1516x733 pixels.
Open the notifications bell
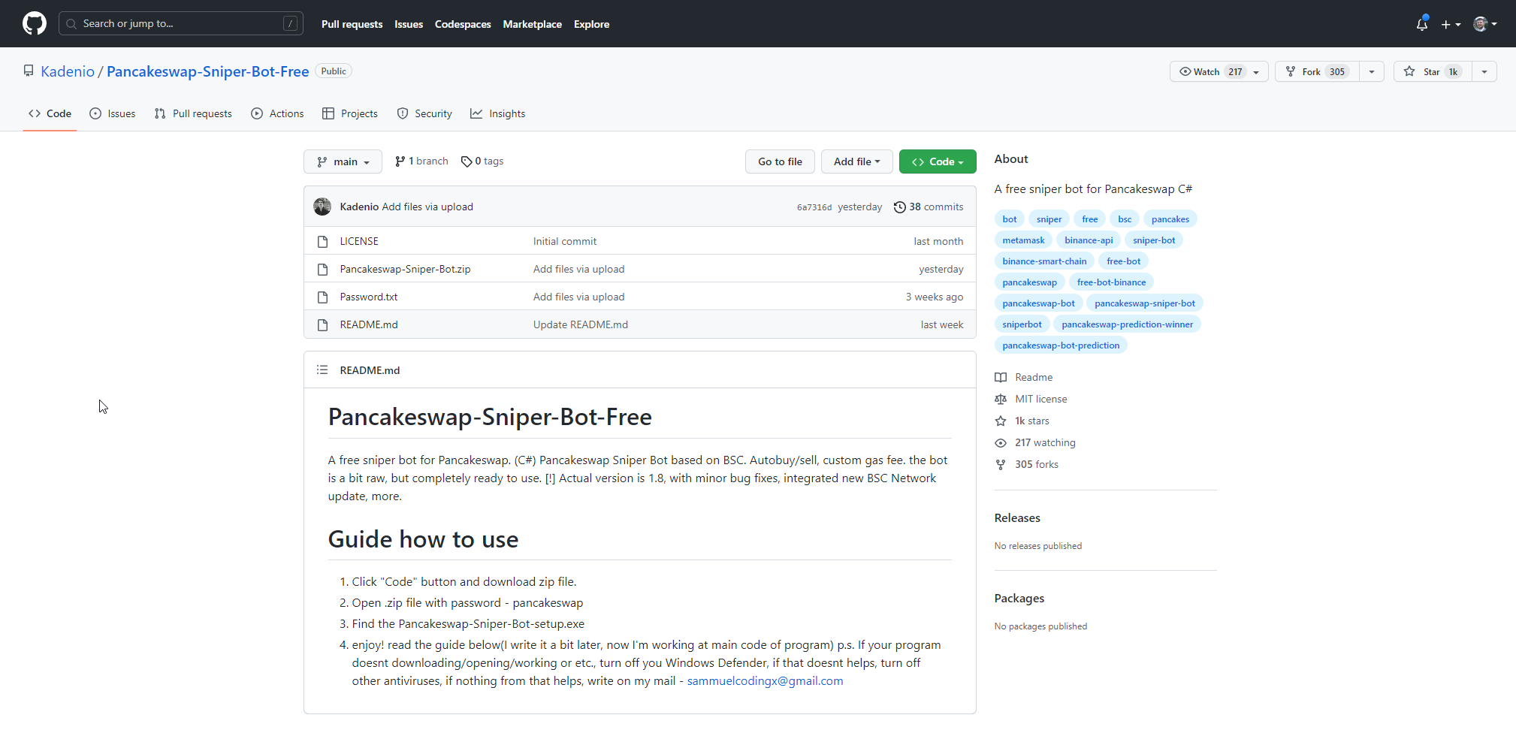point(1421,24)
